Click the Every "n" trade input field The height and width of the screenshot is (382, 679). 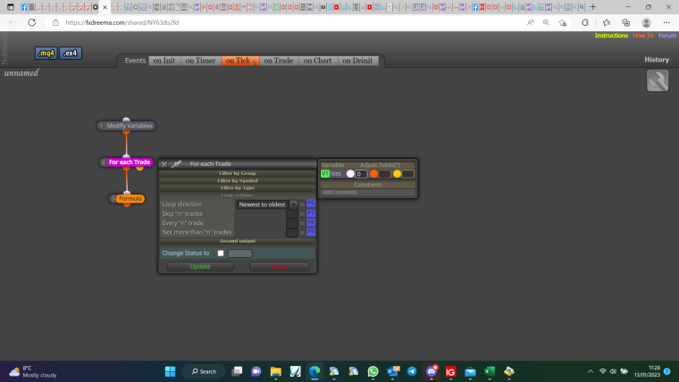click(x=292, y=223)
